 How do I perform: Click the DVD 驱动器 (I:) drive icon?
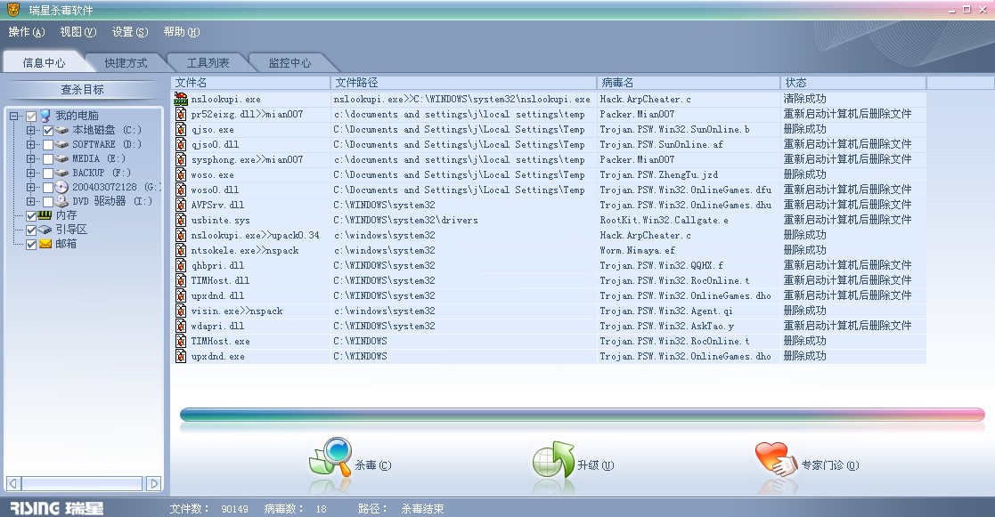pos(61,201)
